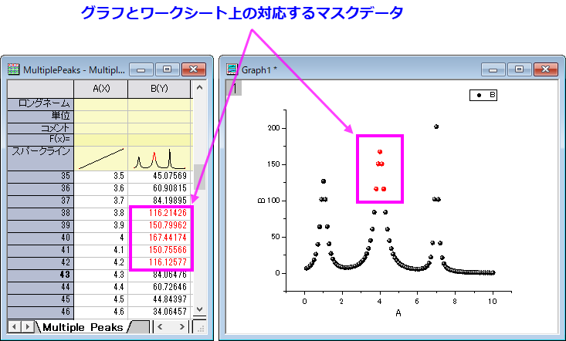566x341 pixels.
Task: Click the ロングネーム row label
Action: point(41,104)
